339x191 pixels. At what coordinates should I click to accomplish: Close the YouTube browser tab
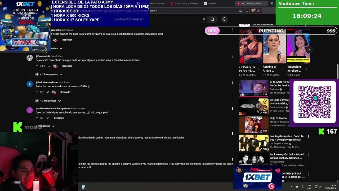[x=265, y=3]
